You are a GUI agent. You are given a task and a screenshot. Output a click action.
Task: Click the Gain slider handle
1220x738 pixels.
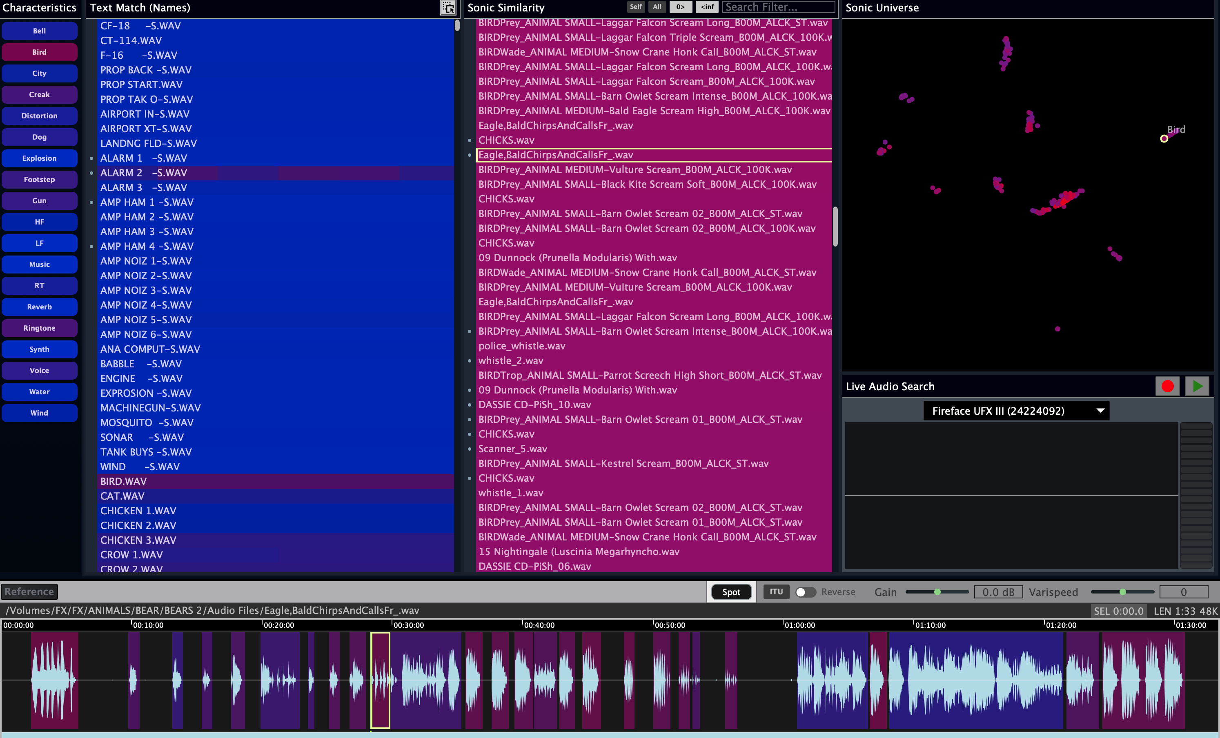(937, 592)
